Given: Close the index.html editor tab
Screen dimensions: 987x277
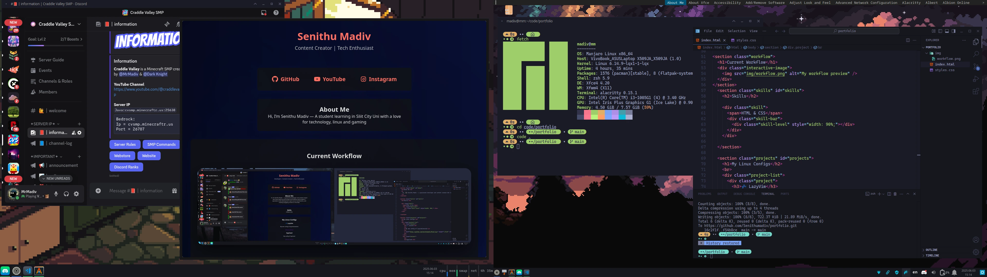Looking at the screenshot, I should [x=724, y=40].
